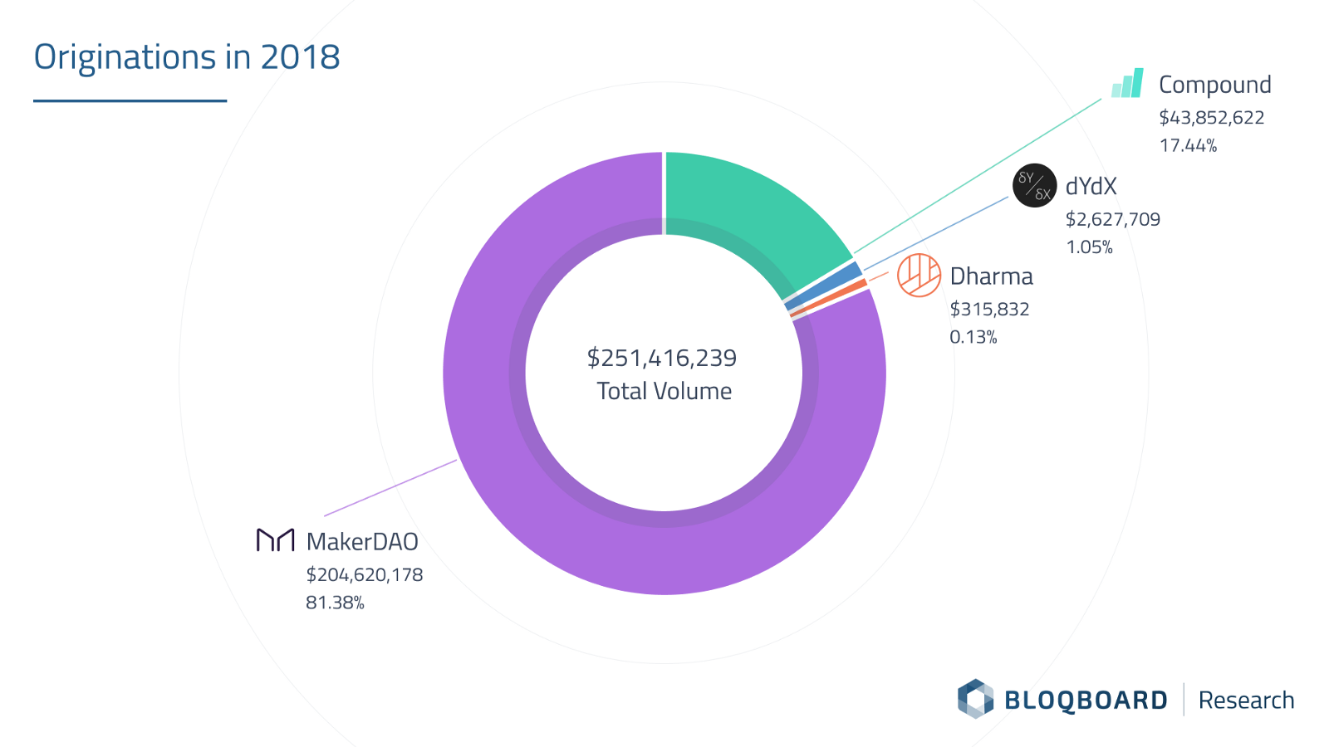1329x747 pixels.
Task: Click the "17.44%" percentage
Action: (x=1189, y=145)
